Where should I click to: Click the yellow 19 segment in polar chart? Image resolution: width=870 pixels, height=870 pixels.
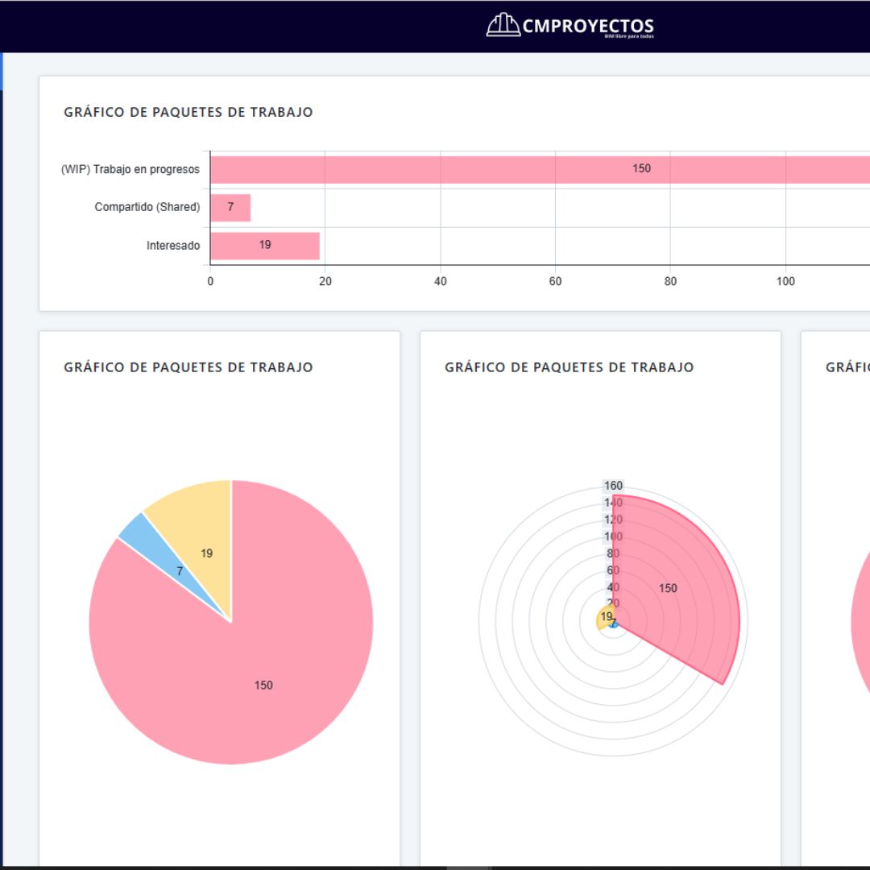pyautogui.click(x=603, y=618)
